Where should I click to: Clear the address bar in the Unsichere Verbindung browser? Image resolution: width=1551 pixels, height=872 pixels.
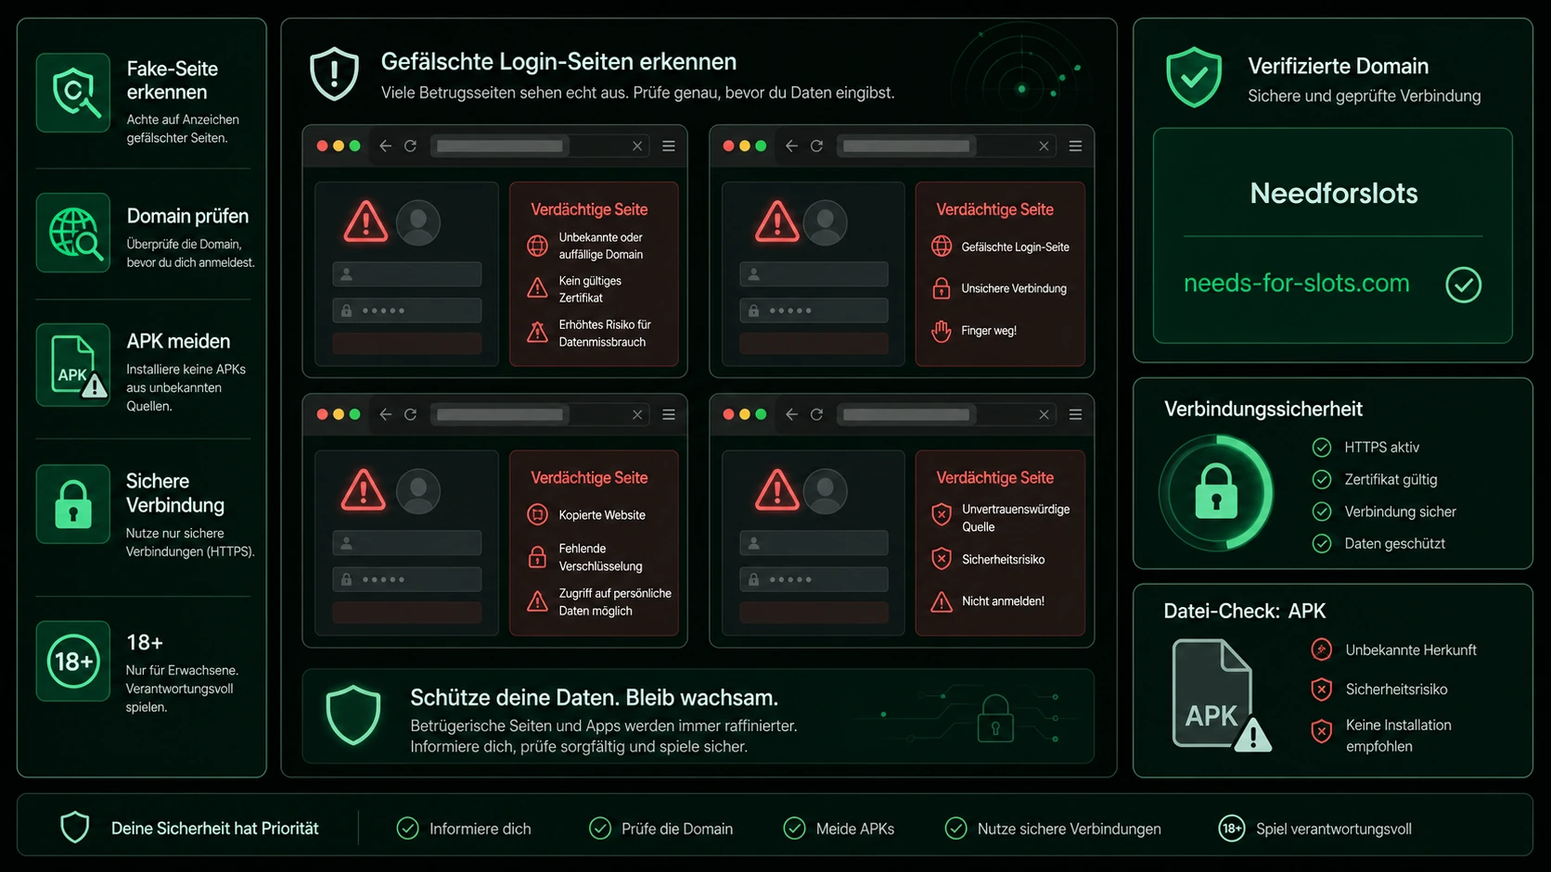(1044, 146)
